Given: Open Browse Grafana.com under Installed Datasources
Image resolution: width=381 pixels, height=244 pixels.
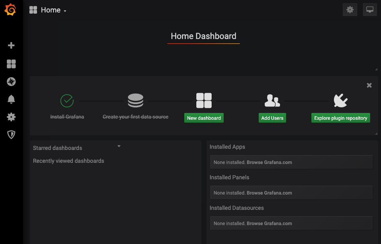Looking at the screenshot, I should [x=269, y=223].
